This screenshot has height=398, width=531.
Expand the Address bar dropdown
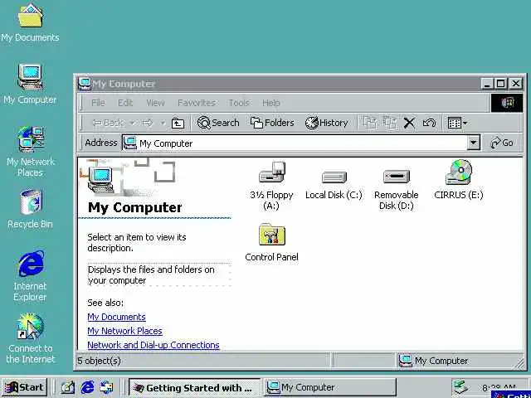coord(474,143)
